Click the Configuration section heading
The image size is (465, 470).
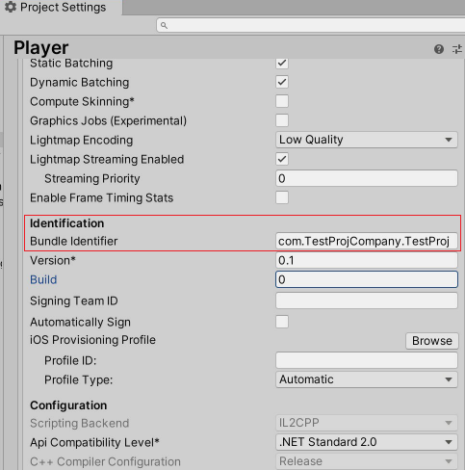tap(68, 405)
